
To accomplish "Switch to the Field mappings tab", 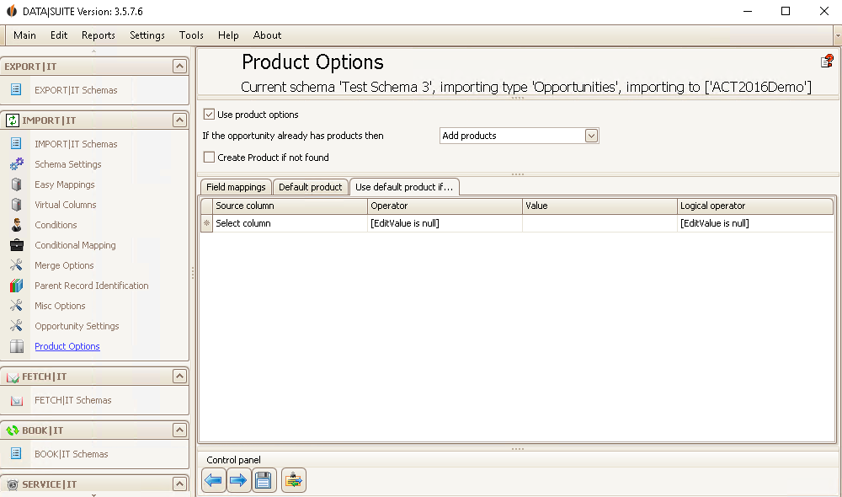I will (x=236, y=186).
